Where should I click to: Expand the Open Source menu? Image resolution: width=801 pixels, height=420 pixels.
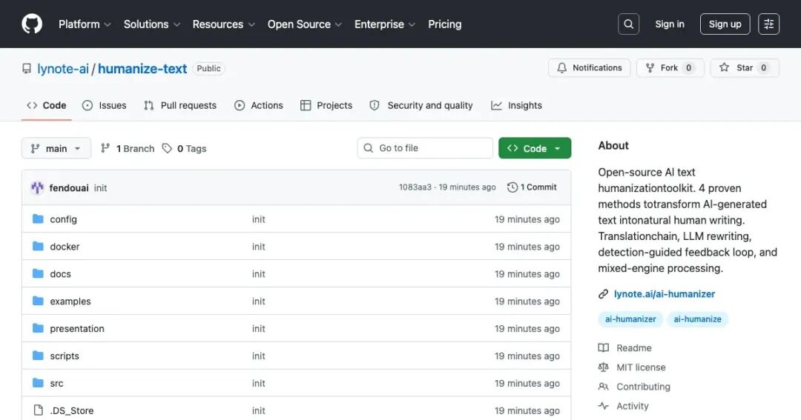(x=305, y=24)
